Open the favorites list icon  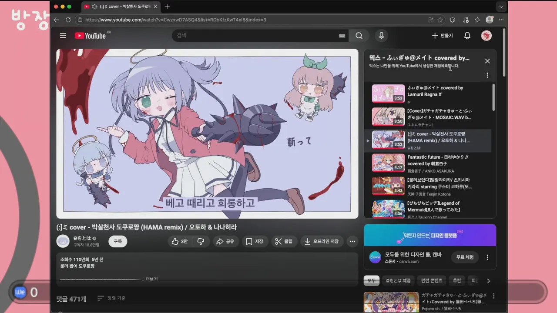[x=477, y=20]
